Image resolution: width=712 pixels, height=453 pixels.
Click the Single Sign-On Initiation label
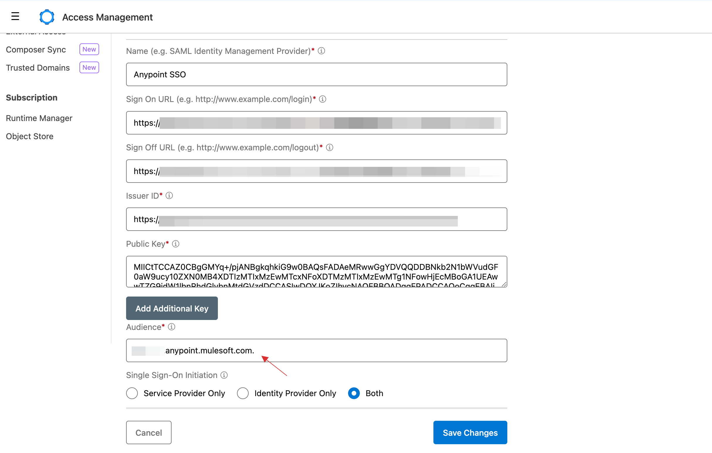(172, 375)
